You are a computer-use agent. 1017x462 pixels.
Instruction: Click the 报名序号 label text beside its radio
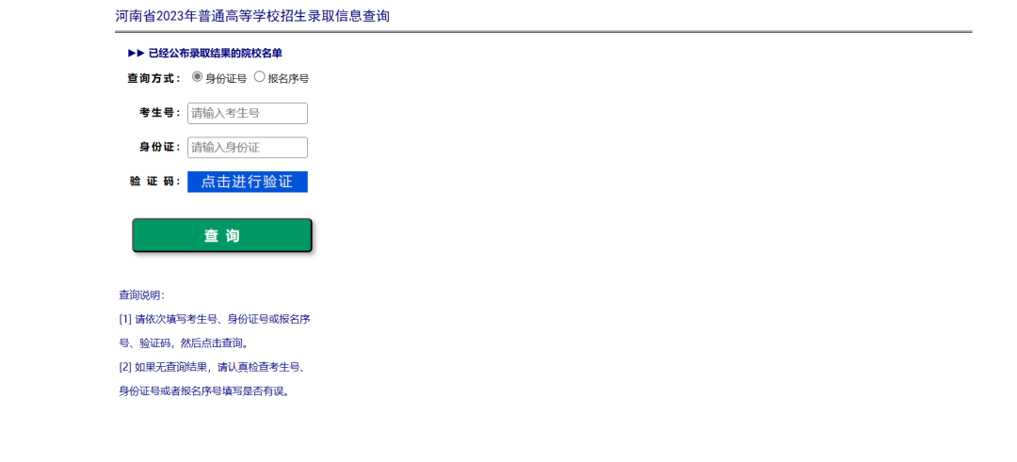288,78
